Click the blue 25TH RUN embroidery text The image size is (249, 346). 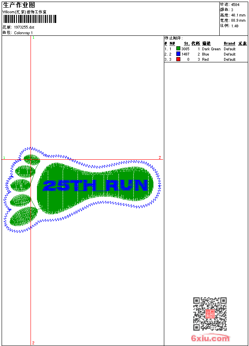(x=96, y=185)
